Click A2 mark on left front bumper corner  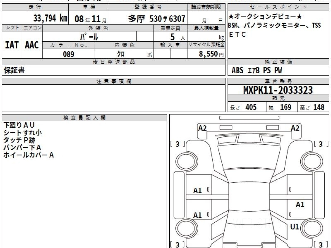202,128
